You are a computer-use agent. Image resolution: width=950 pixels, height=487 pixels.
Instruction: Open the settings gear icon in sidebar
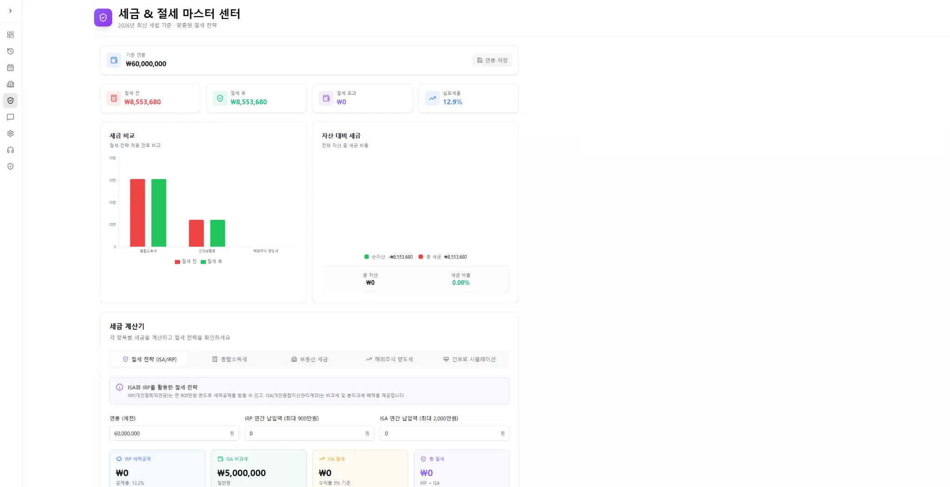tap(10, 134)
